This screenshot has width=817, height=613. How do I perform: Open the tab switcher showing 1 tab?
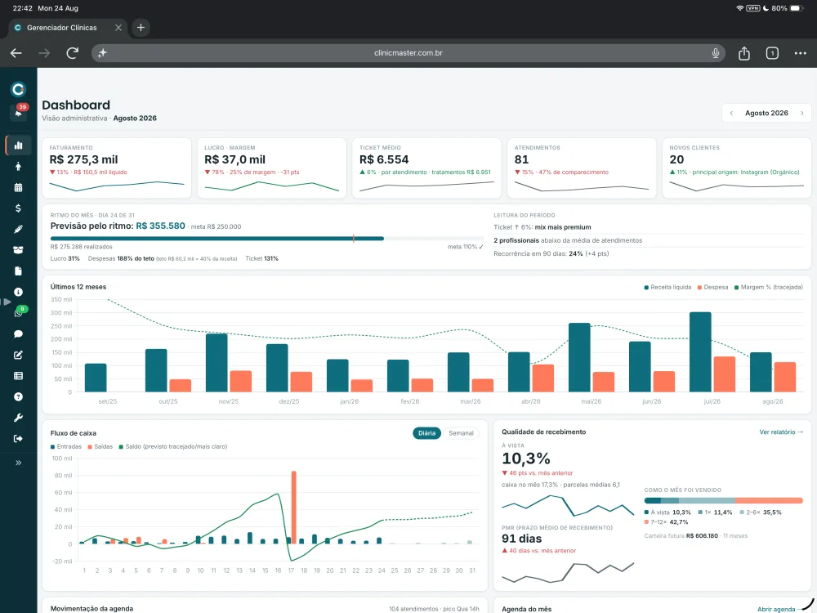(x=772, y=52)
